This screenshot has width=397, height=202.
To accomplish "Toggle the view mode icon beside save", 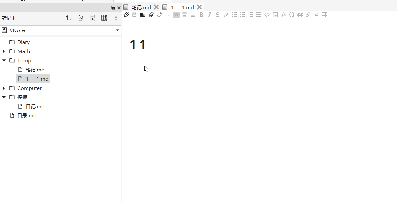I will tap(143, 15).
